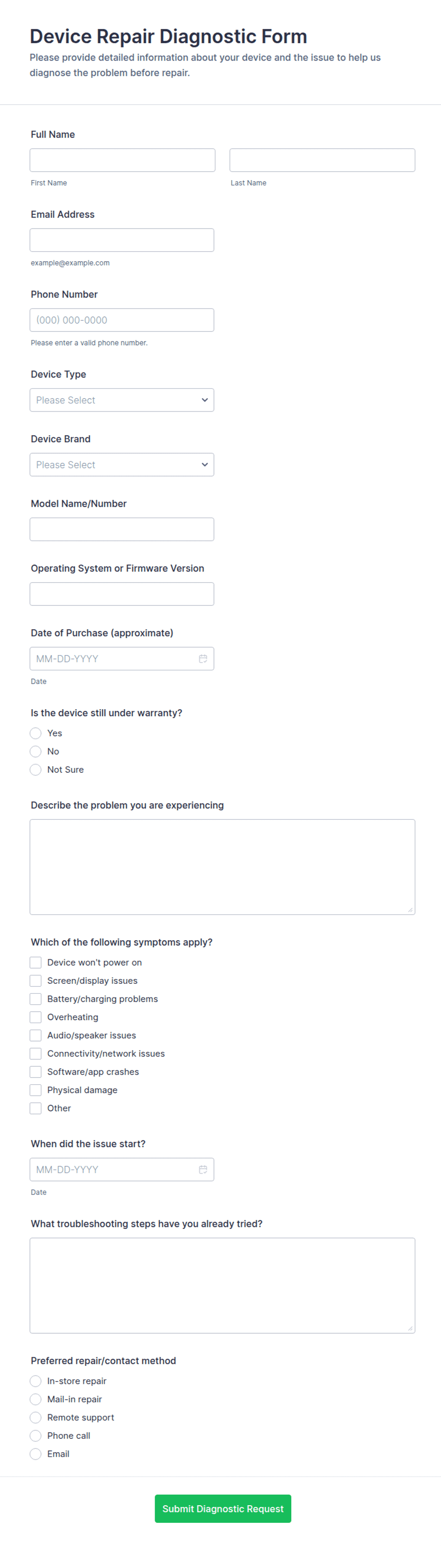The width and height of the screenshot is (441, 1546).
Task: Tick Battery/charging problems checkbox
Action: (x=36, y=998)
